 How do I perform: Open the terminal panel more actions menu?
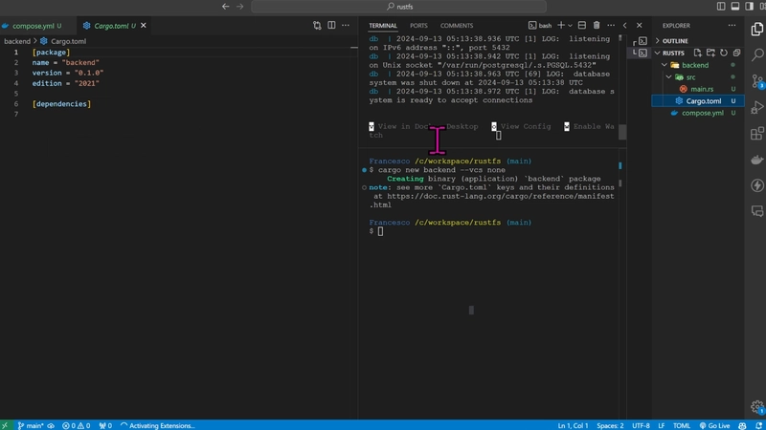(611, 26)
